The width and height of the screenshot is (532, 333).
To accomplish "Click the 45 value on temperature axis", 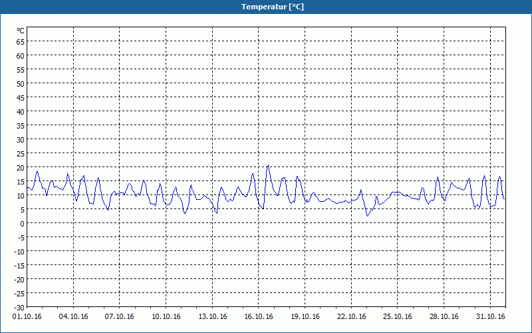I will click(21, 97).
